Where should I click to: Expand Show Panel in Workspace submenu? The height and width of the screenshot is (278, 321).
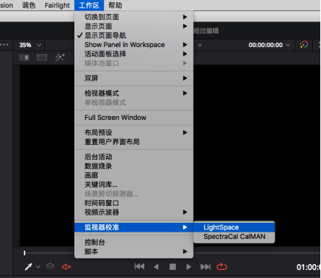[x=134, y=45]
